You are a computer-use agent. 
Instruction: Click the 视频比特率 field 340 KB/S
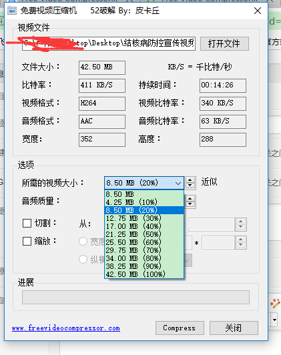pos(223,103)
